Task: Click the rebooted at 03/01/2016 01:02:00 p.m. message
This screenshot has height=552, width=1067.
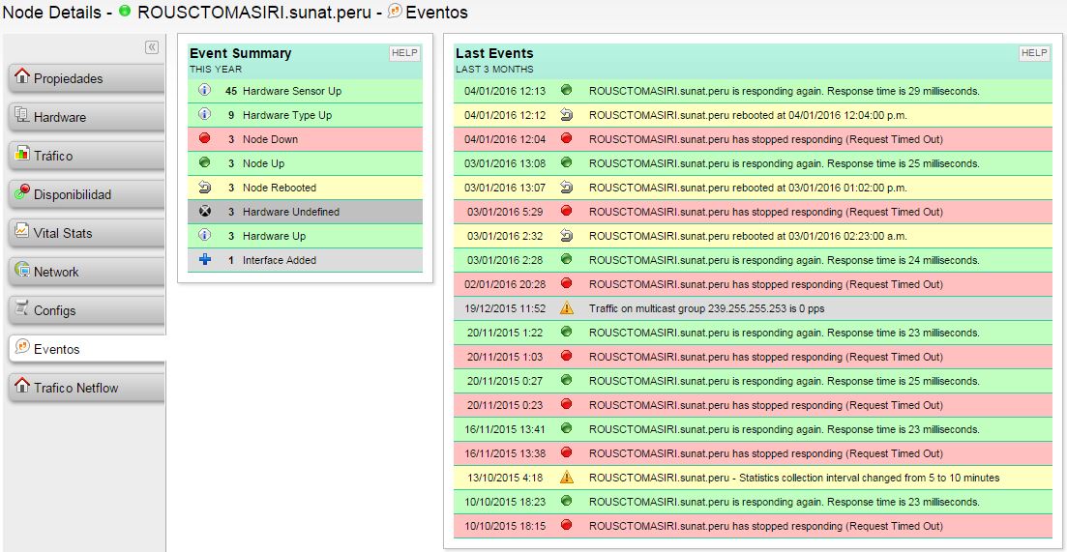Action: pos(748,188)
